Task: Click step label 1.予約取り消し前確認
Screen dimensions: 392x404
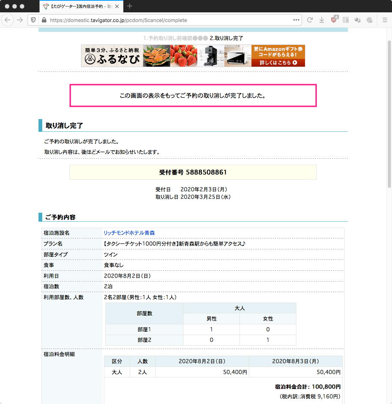Action: [168, 38]
